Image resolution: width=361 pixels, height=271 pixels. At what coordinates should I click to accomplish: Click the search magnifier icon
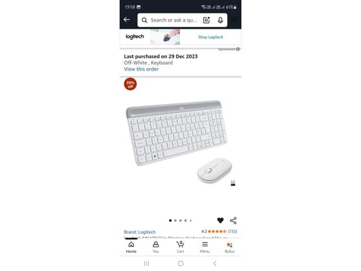(144, 20)
